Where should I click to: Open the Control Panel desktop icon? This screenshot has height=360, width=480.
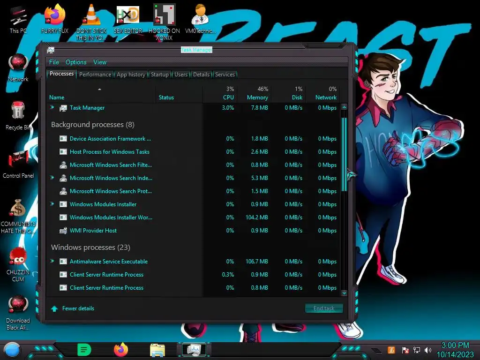[18, 165]
